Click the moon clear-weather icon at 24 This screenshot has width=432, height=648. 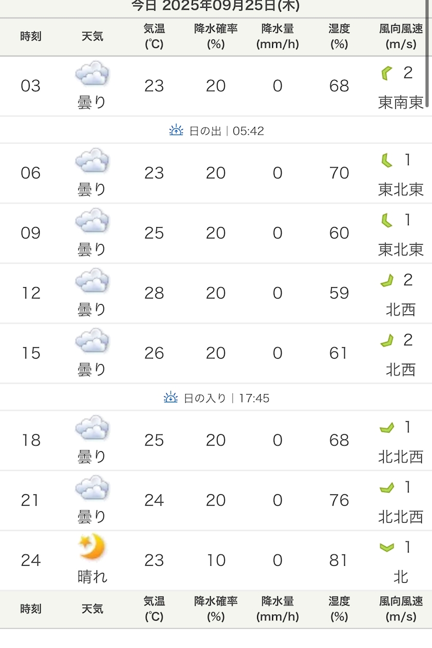pyautogui.click(x=92, y=547)
